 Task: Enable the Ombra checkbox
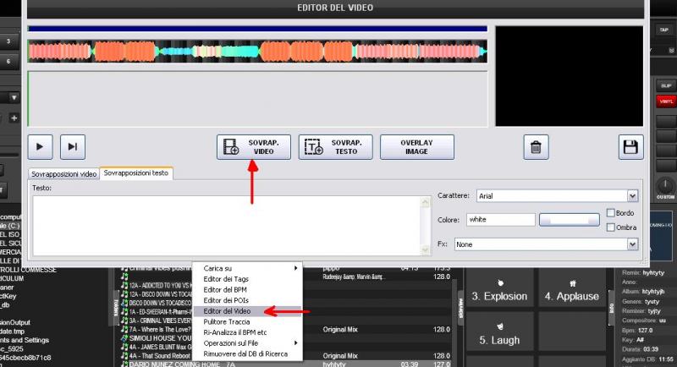coord(610,227)
